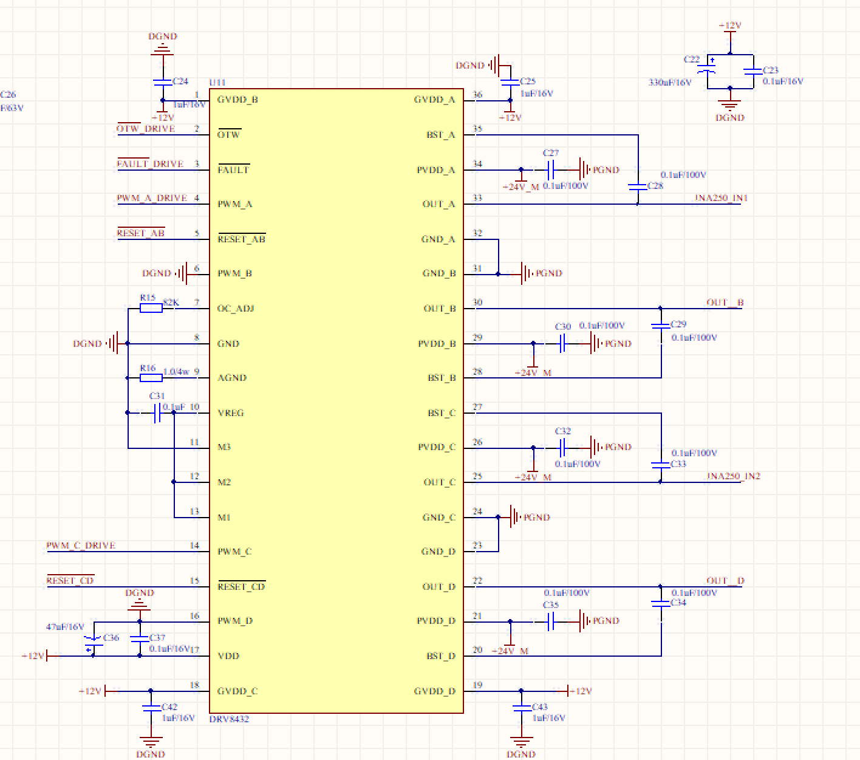Select capacitor C31 at the VREG pin
Viewport: 860px width, 760px height.
pos(157,413)
